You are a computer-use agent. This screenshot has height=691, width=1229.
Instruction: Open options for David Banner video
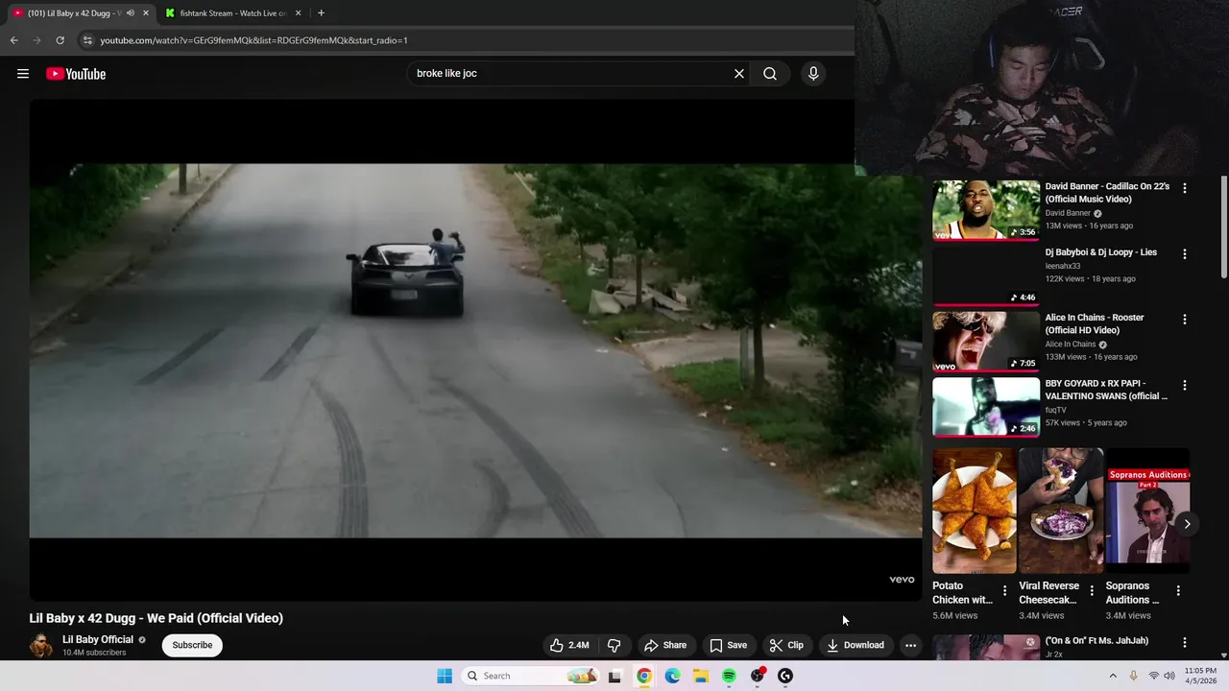(1184, 188)
